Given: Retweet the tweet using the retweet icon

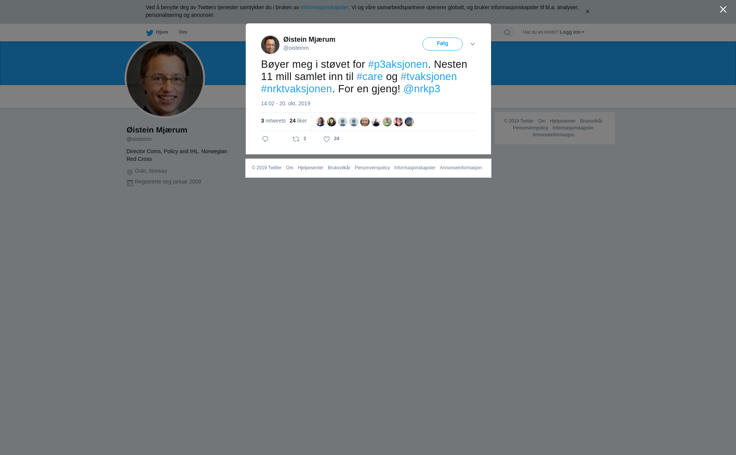Looking at the screenshot, I should tap(296, 139).
